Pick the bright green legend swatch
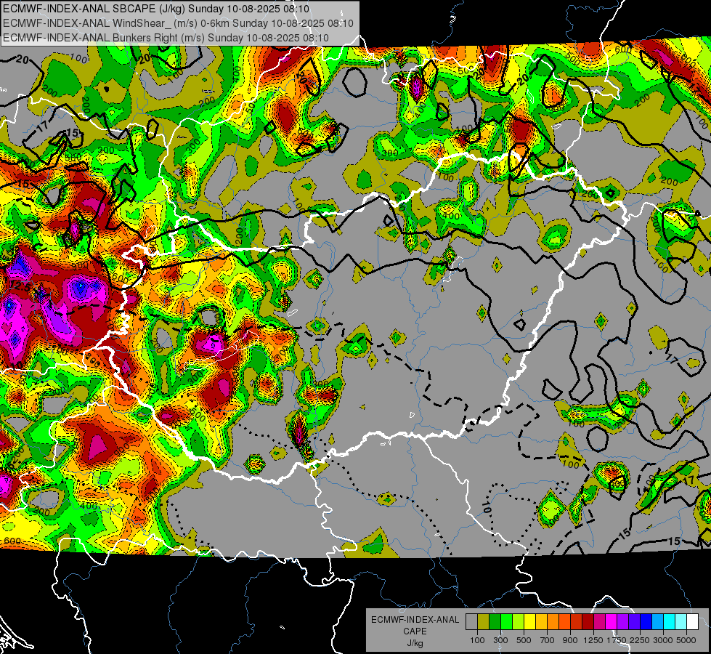711x654 pixels. 506,622
